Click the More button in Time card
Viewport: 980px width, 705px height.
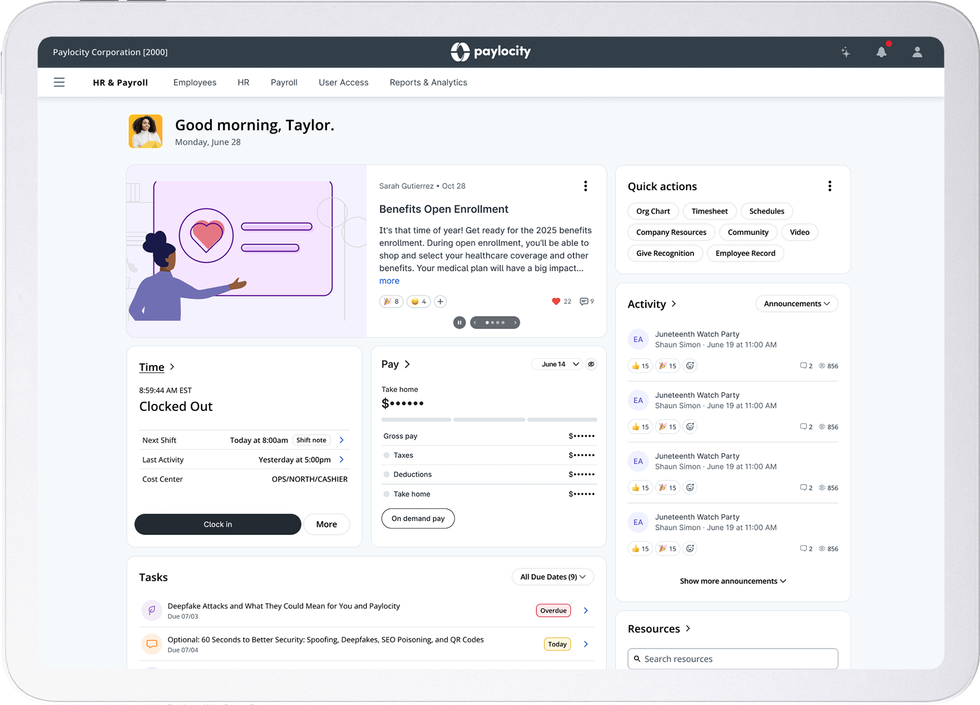tap(326, 524)
